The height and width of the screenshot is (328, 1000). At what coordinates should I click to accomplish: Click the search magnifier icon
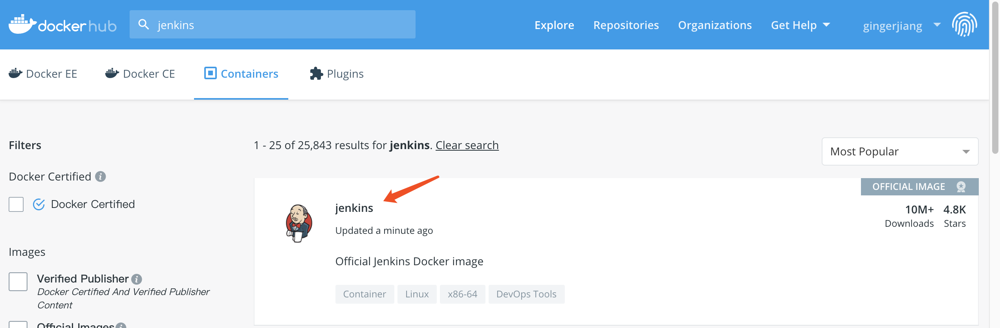144,25
